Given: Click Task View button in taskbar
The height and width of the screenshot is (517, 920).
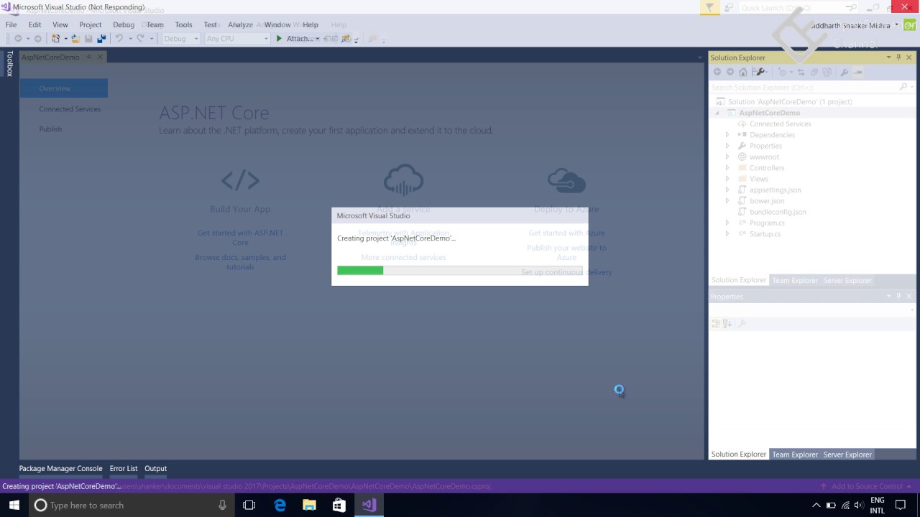Looking at the screenshot, I should click(249, 505).
